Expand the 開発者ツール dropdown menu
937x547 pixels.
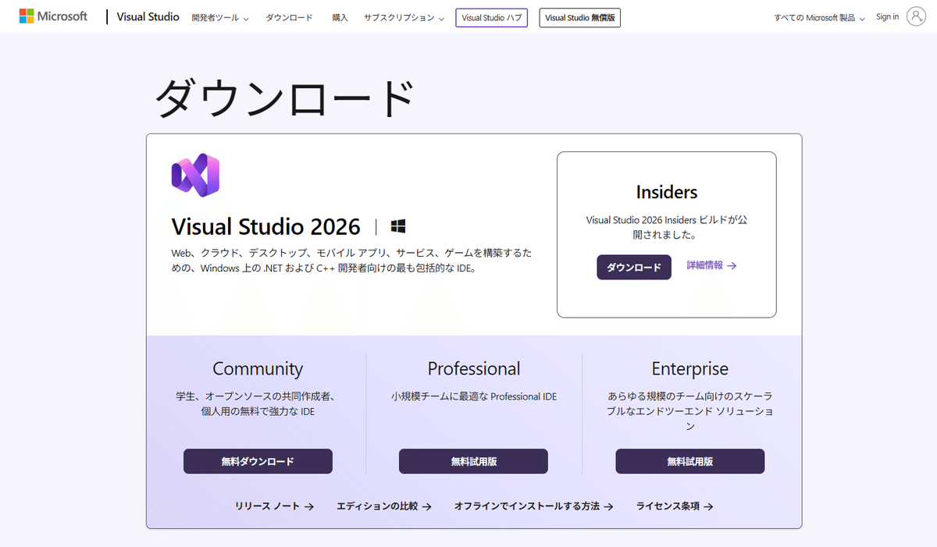point(220,17)
